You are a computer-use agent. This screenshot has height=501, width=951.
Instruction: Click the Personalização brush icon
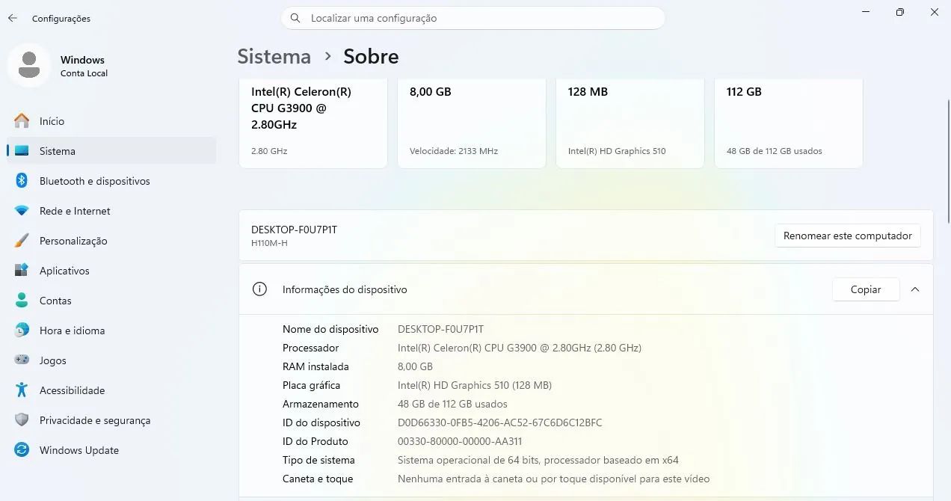point(22,241)
